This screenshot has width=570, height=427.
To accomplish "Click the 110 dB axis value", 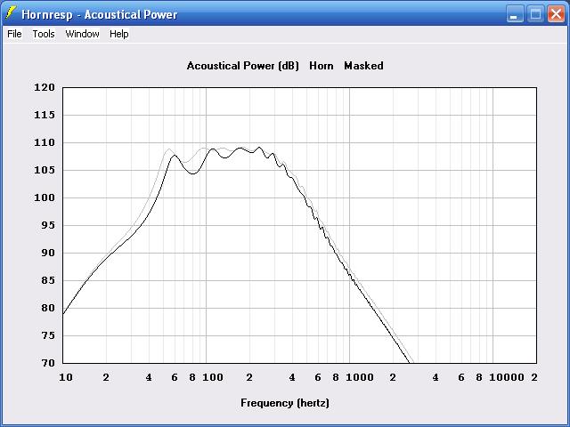I will [45, 142].
